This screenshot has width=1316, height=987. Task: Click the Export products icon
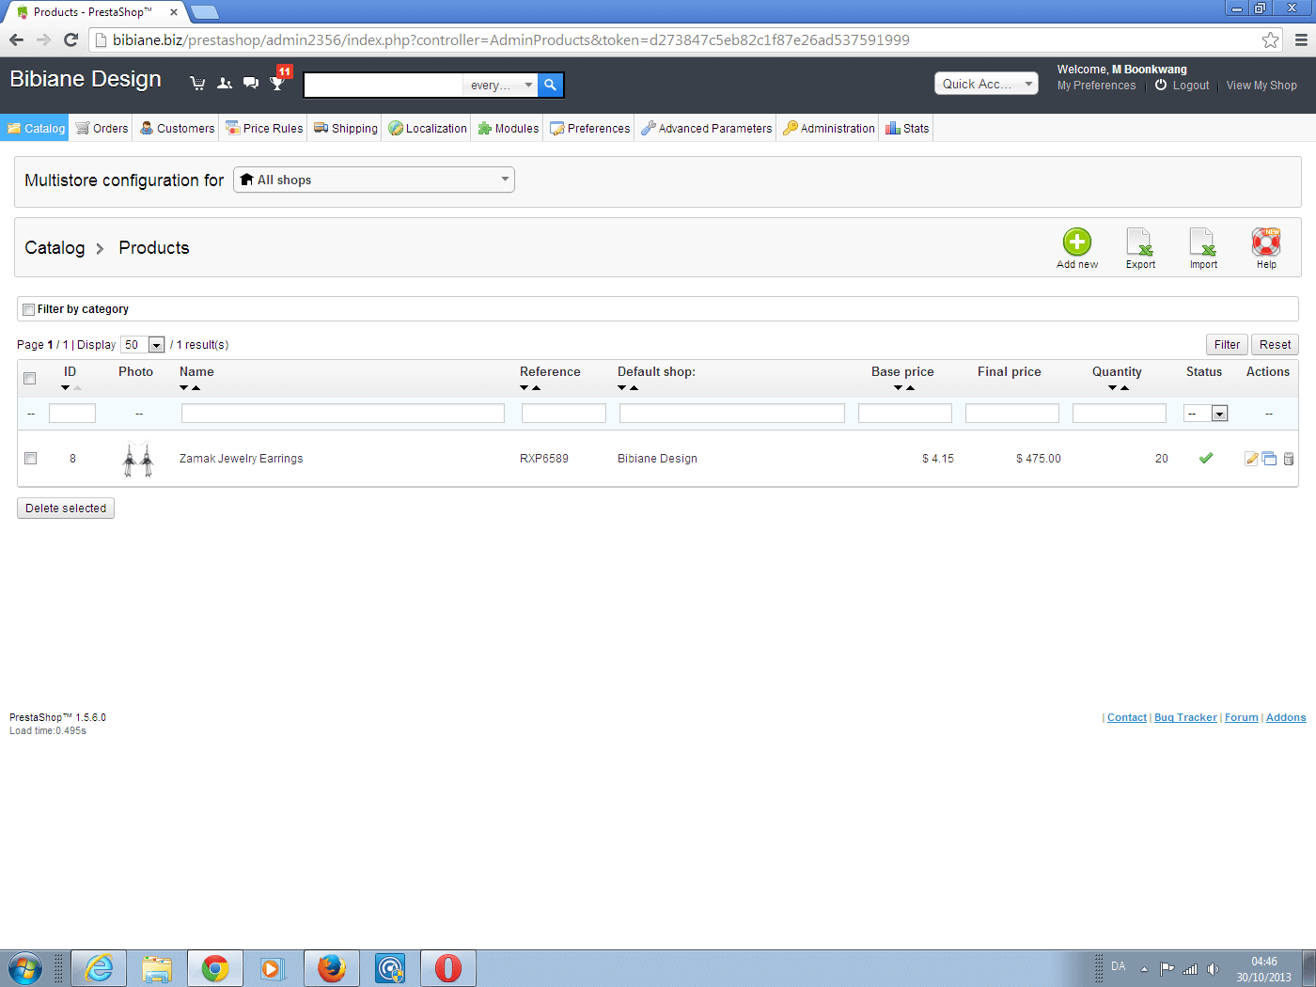pos(1140,242)
